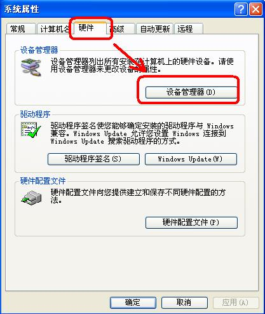Go to the 高级 tab
This screenshot has height=314, width=265.
(120, 29)
